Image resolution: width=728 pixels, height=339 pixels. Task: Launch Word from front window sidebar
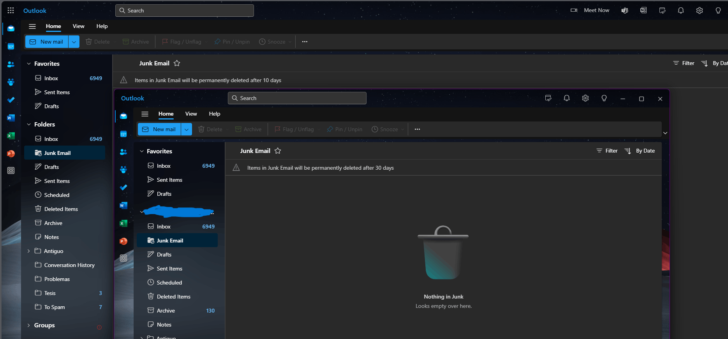coord(123,206)
